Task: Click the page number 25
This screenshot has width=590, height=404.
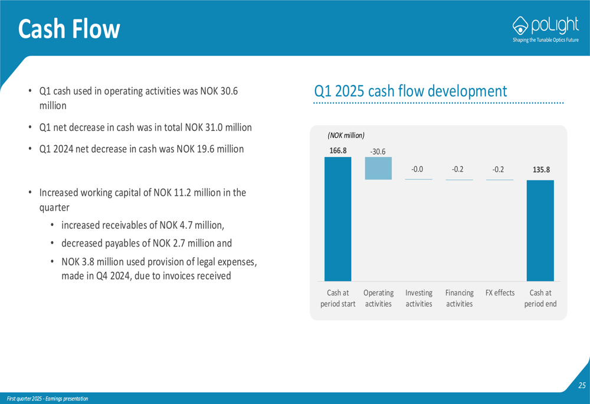Action: [582, 385]
